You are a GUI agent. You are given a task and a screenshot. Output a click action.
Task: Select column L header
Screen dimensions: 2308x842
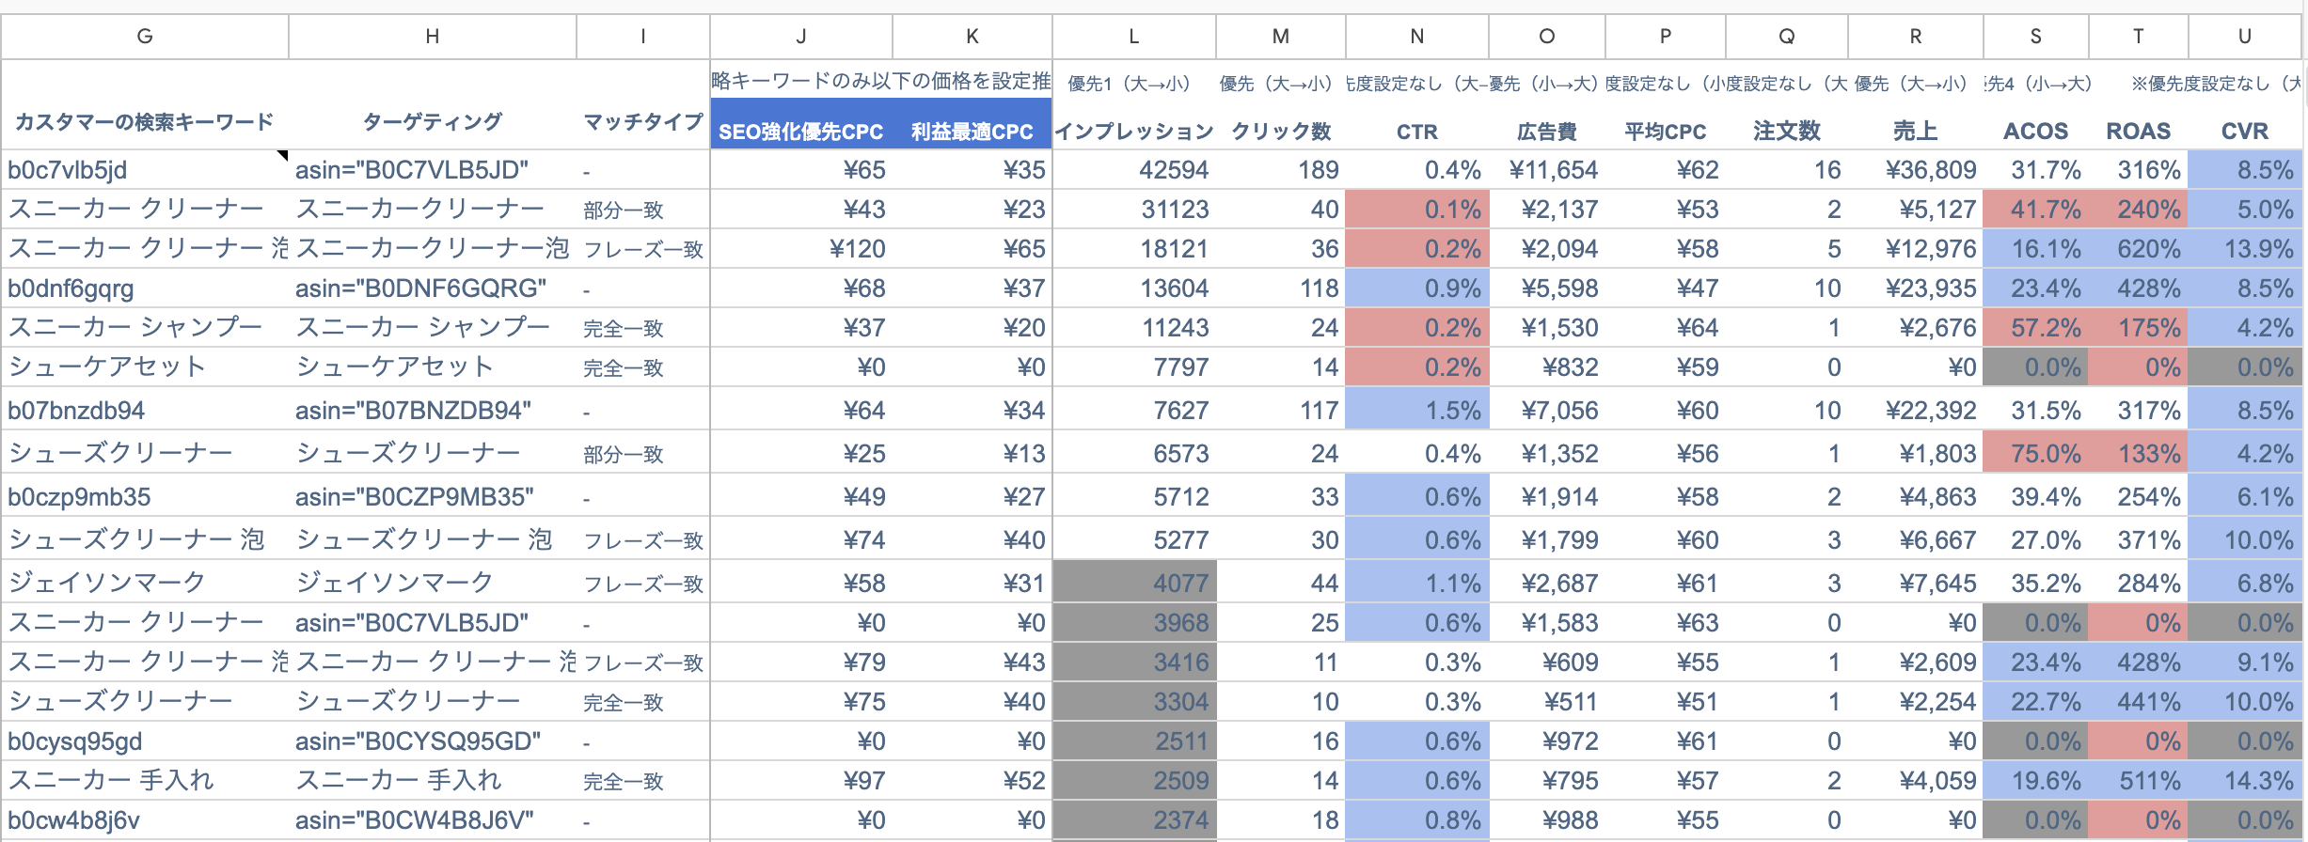1134,37
